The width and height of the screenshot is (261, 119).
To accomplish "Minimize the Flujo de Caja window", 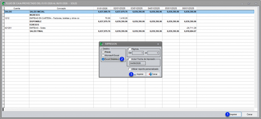I will [x=242, y=4].
